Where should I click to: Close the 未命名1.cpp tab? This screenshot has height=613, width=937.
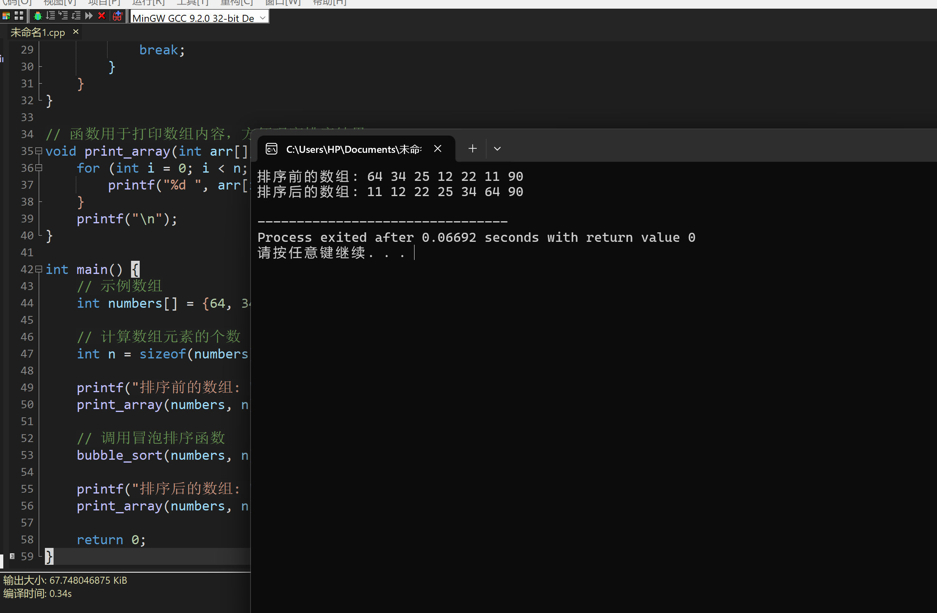(x=75, y=32)
